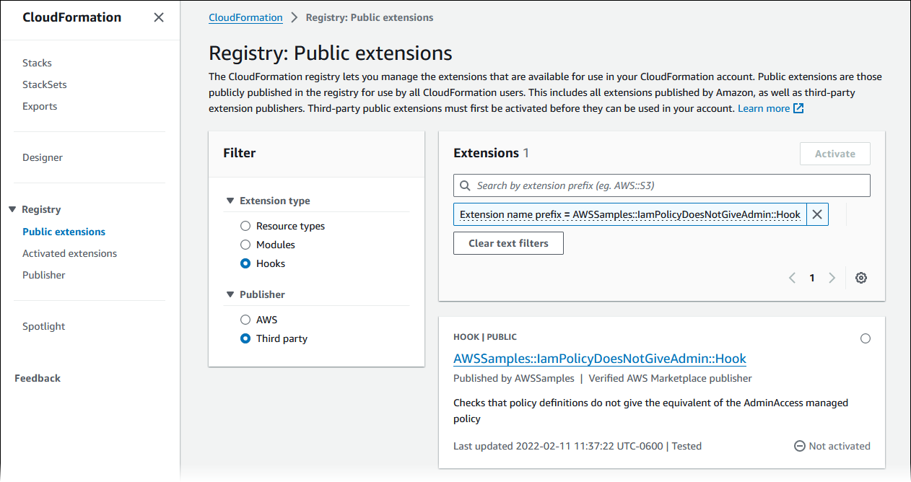911x482 pixels.
Task: Choose Modules extension type
Action: pyautogui.click(x=245, y=245)
